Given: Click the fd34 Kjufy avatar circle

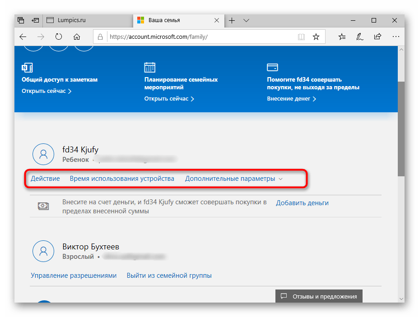Looking at the screenshot, I should coord(43,154).
